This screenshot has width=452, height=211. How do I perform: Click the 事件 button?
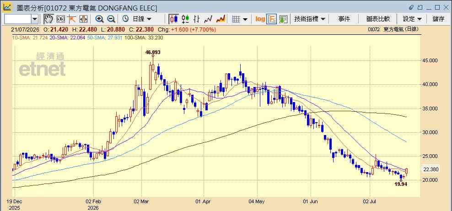click(x=344, y=19)
